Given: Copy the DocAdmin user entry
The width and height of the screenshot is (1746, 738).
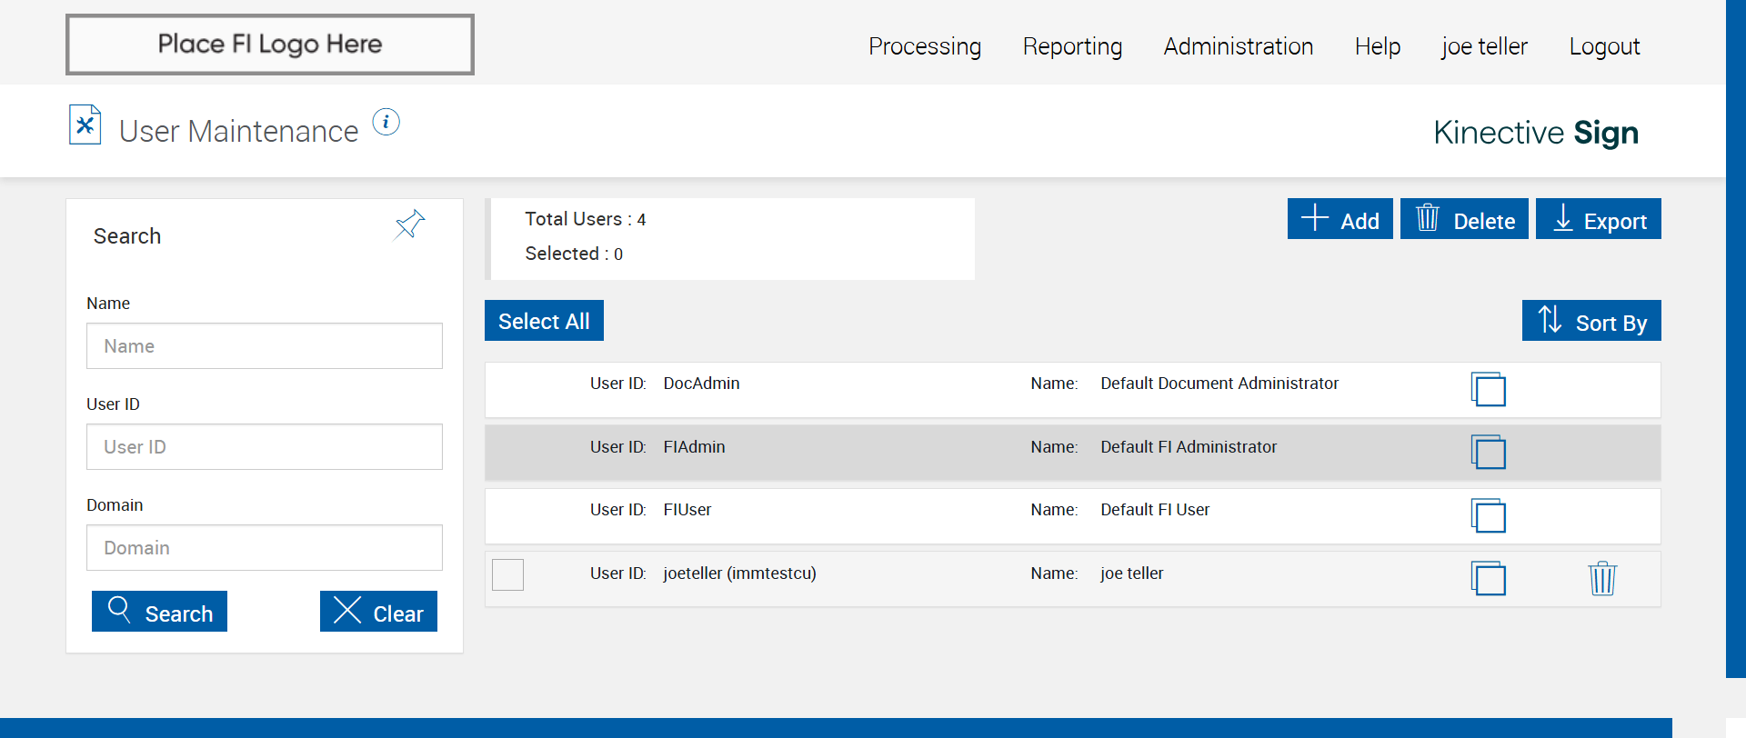Looking at the screenshot, I should 1488,390.
